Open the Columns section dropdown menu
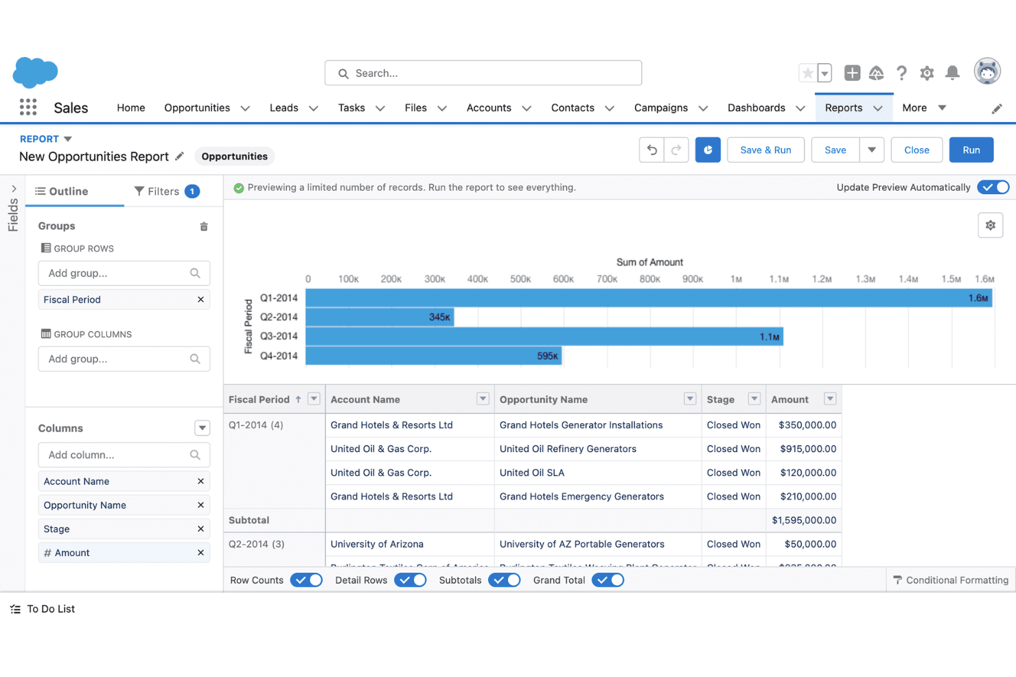Screen dimensions: 1016x677 (203, 428)
